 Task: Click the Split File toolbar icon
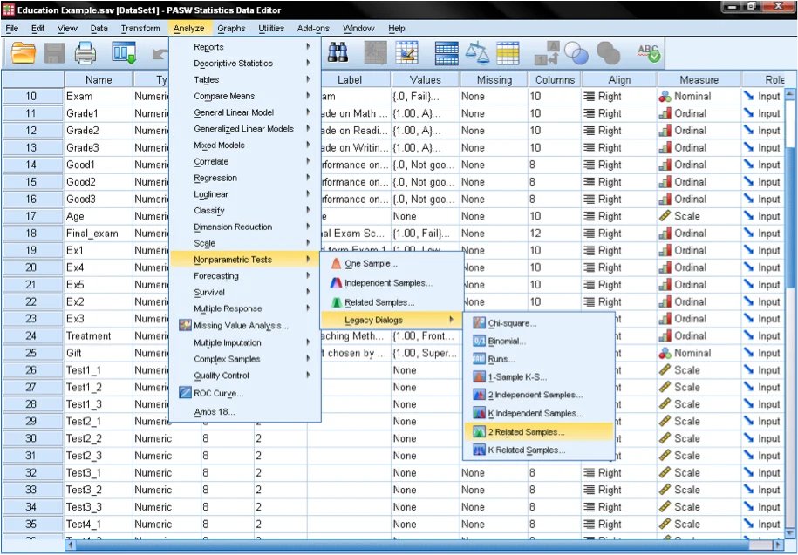pos(447,53)
